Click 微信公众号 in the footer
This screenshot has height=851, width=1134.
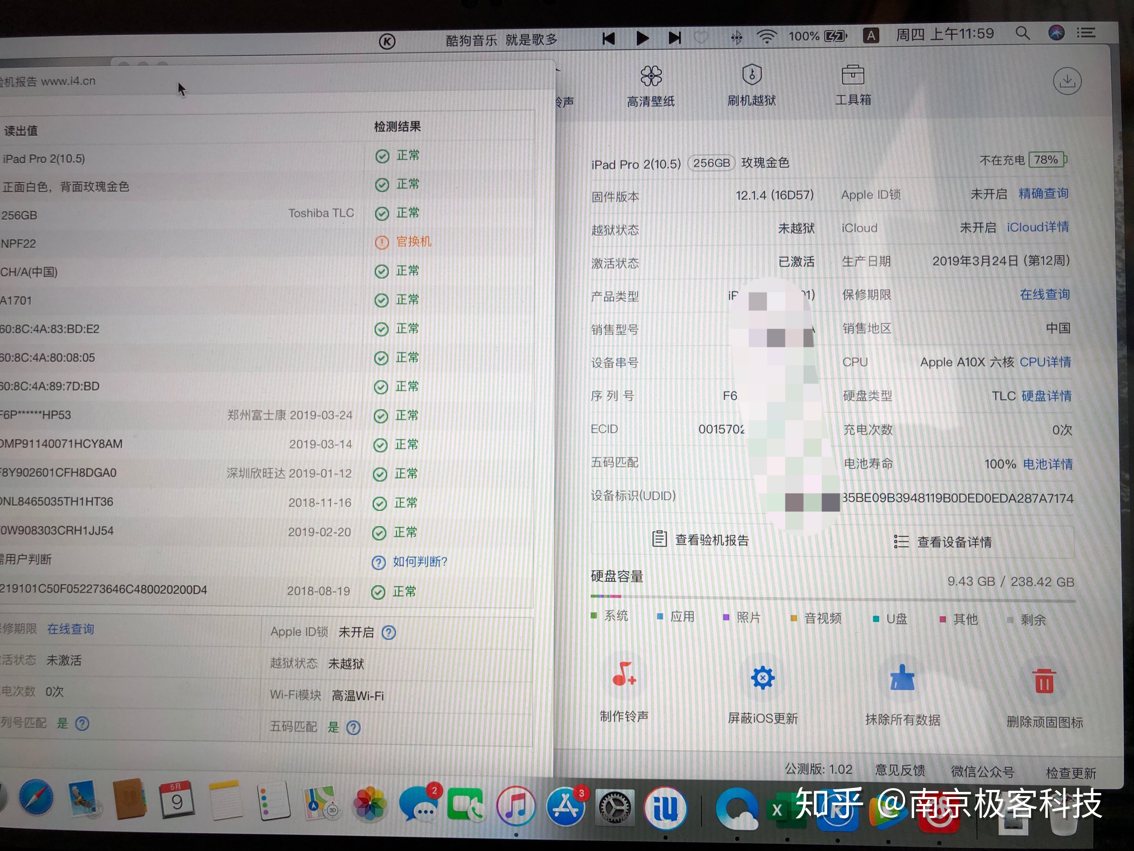(x=982, y=771)
